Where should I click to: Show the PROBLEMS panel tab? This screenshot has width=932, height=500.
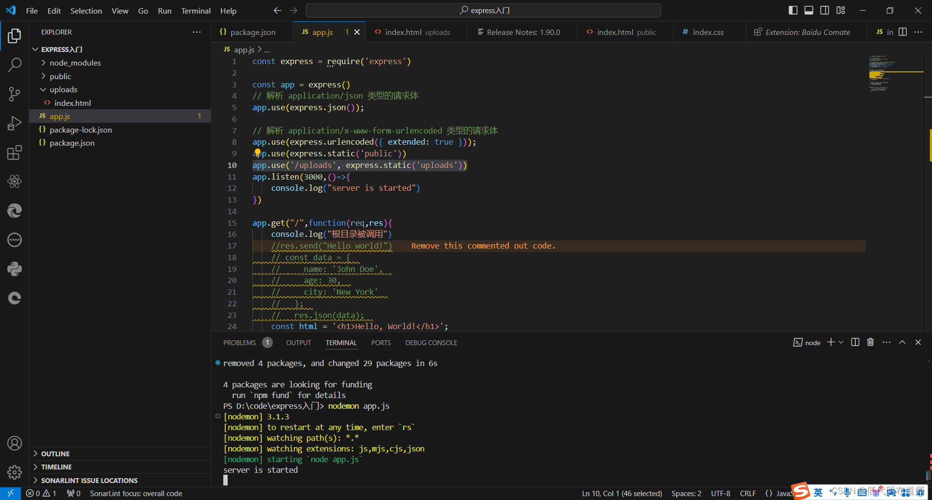coord(239,343)
